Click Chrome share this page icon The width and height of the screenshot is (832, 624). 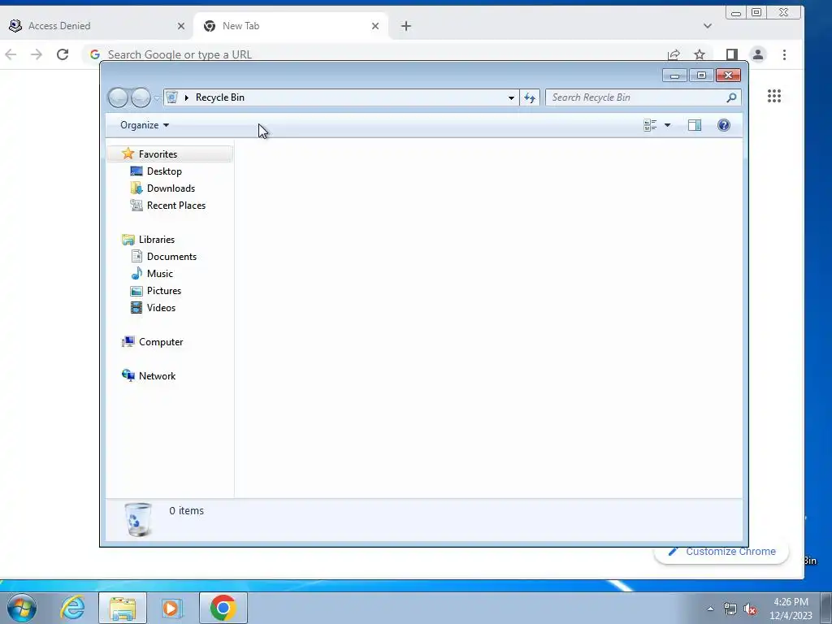(674, 54)
